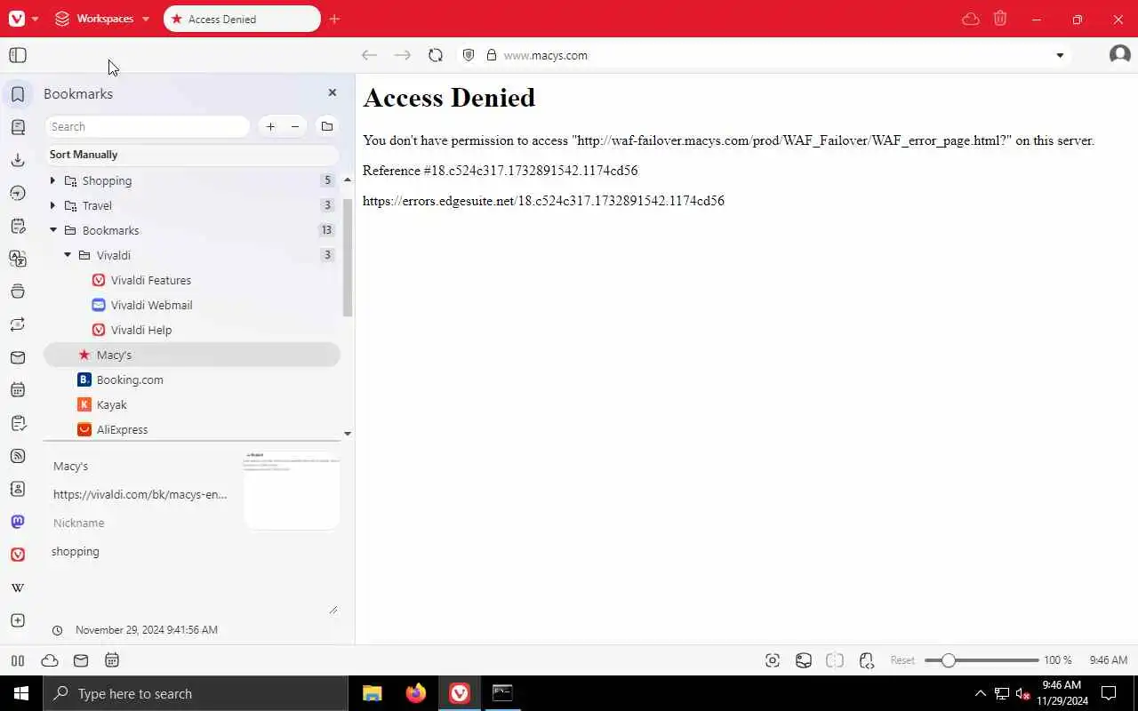This screenshot has height=711, width=1138.
Task: Open Tasks panel
Action: 18,423
